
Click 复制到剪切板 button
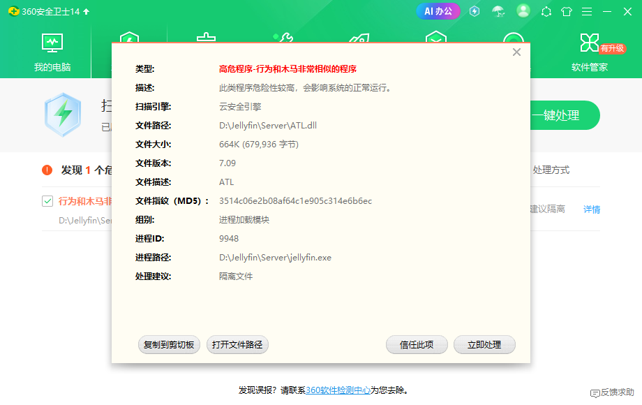169,345
